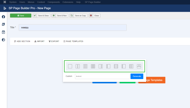190x108 pixels.
Task: Open the Help menu
Action: click(78, 2)
